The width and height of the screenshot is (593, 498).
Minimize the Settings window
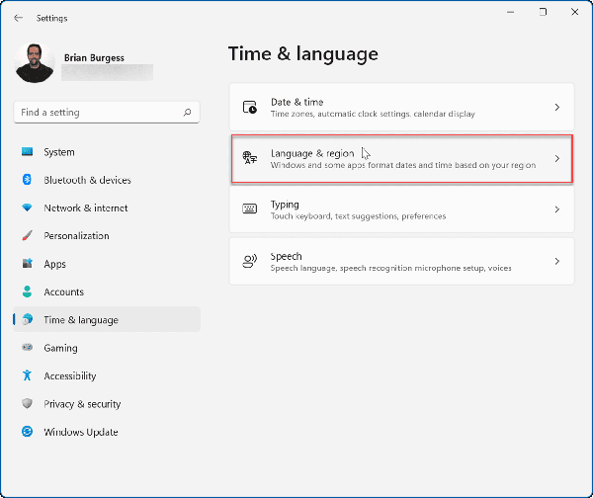(510, 12)
